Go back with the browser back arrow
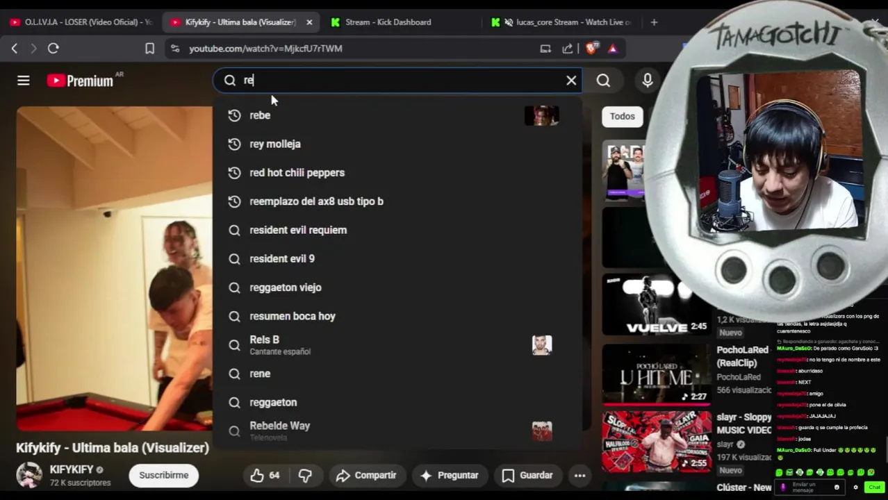888x500 pixels. coord(15,48)
